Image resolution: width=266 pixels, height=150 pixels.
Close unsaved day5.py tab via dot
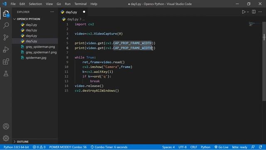pyautogui.click(x=84, y=12)
